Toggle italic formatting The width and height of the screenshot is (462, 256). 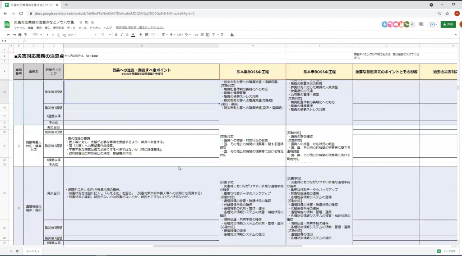[121, 35]
